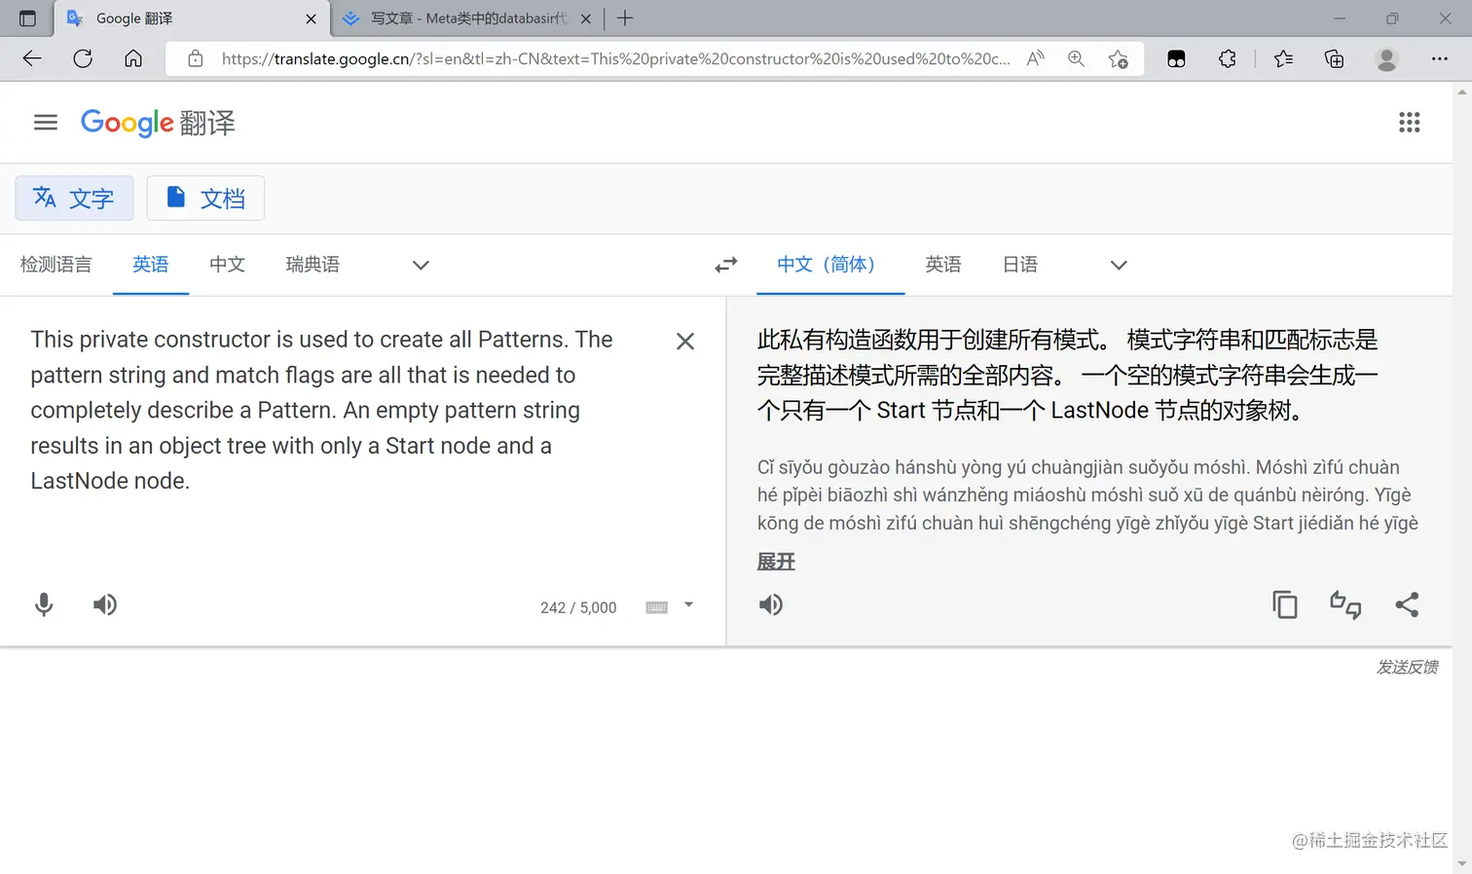This screenshot has height=874, width=1472.
Task: Open the read aloud feature
Action: tap(1036, 58)
